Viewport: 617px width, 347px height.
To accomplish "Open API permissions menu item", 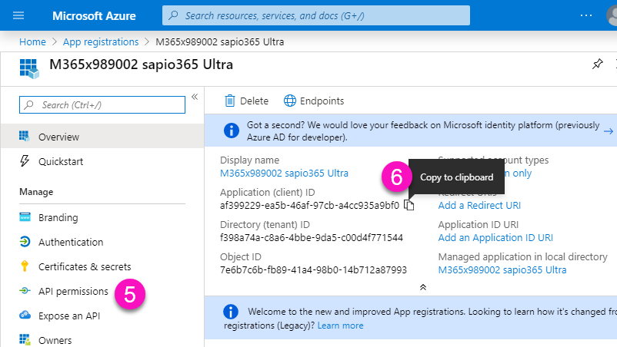I will point(73,291).
